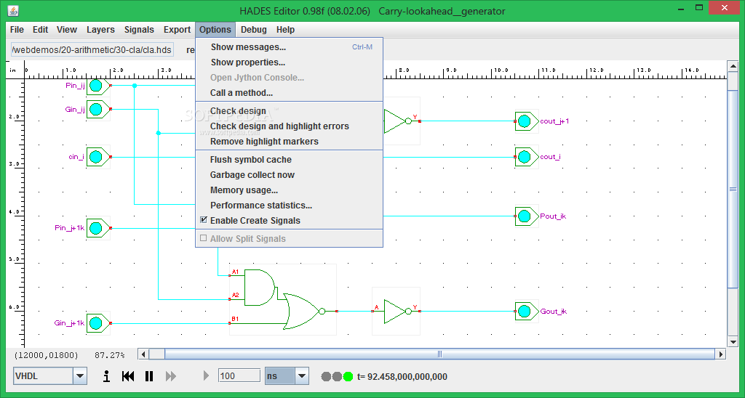Select Flush symbol cache
This screenshot has height=398, width=745.
(290, 159)
